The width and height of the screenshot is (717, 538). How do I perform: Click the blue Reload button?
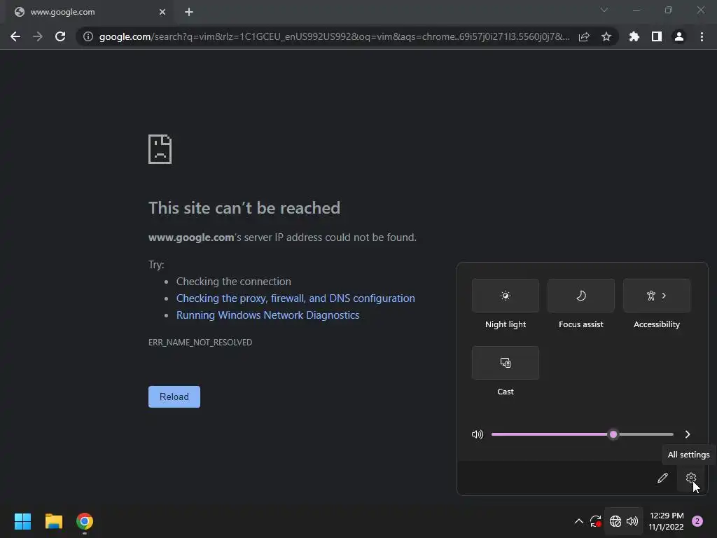coord(174,396)
